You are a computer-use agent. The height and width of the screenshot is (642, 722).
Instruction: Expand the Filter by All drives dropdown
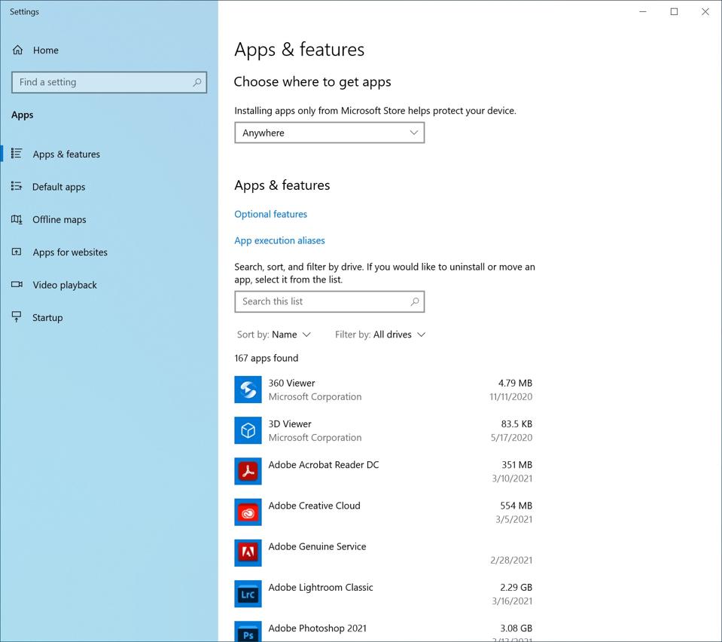(380, 335)
